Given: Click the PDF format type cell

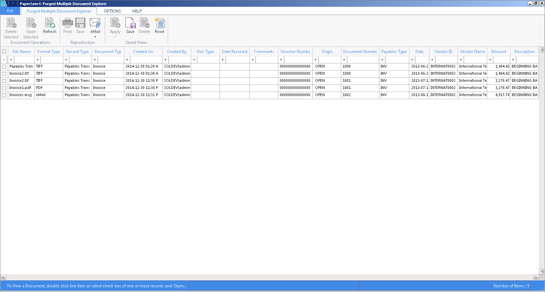Looking at the screenshot, I should (x=49, y=88).
